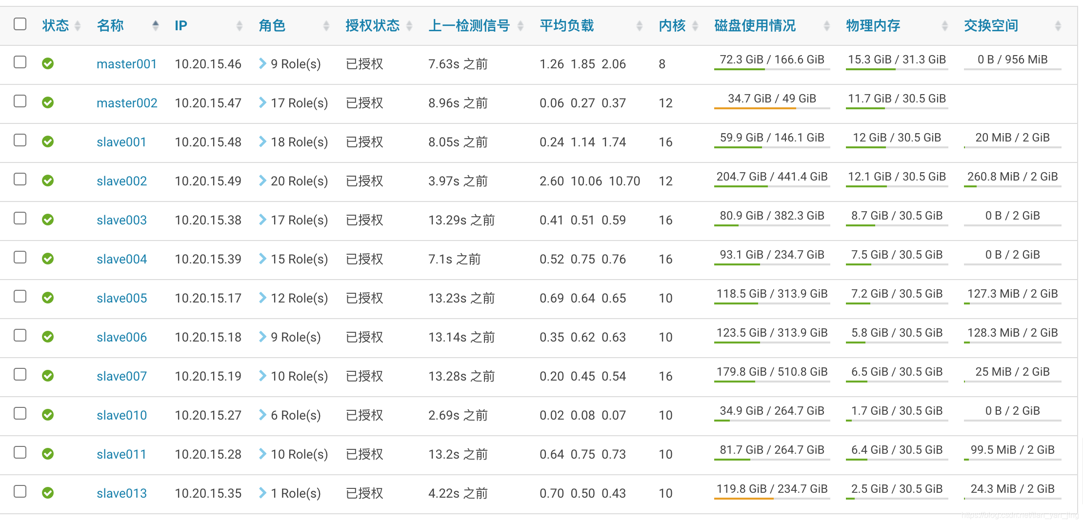Click sort arrows on the IP column
1083x524 pixels.
(240, 26)
